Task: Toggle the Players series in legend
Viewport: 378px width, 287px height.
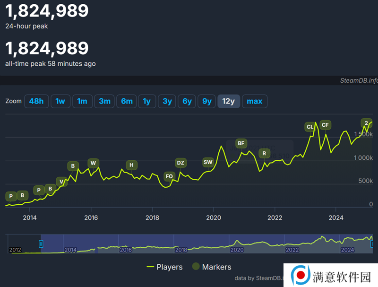Action: point(164,267)
